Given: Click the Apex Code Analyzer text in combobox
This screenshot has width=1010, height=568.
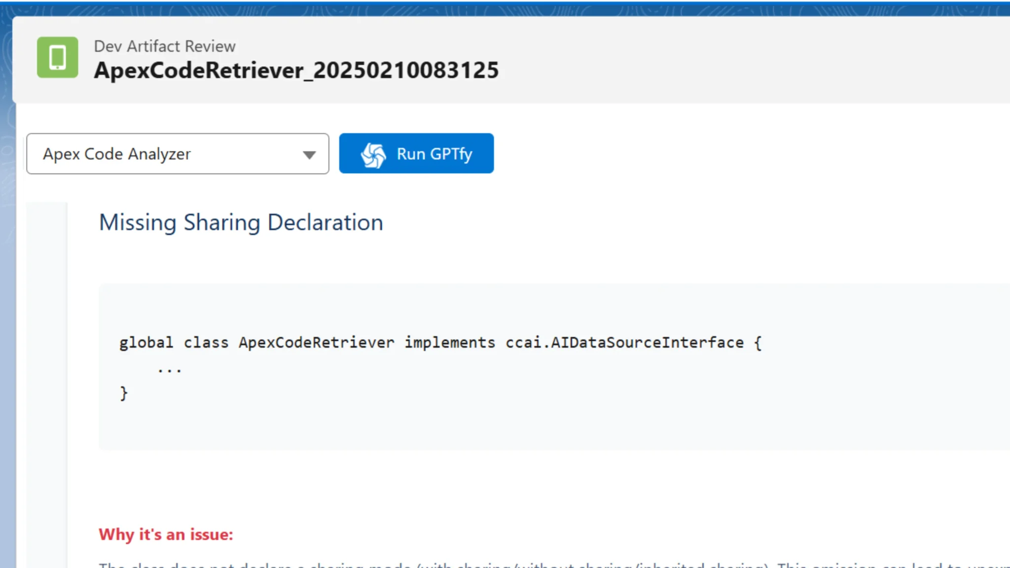Looking at the screenshot, I should pyautogui.click(x=117, y=154).
